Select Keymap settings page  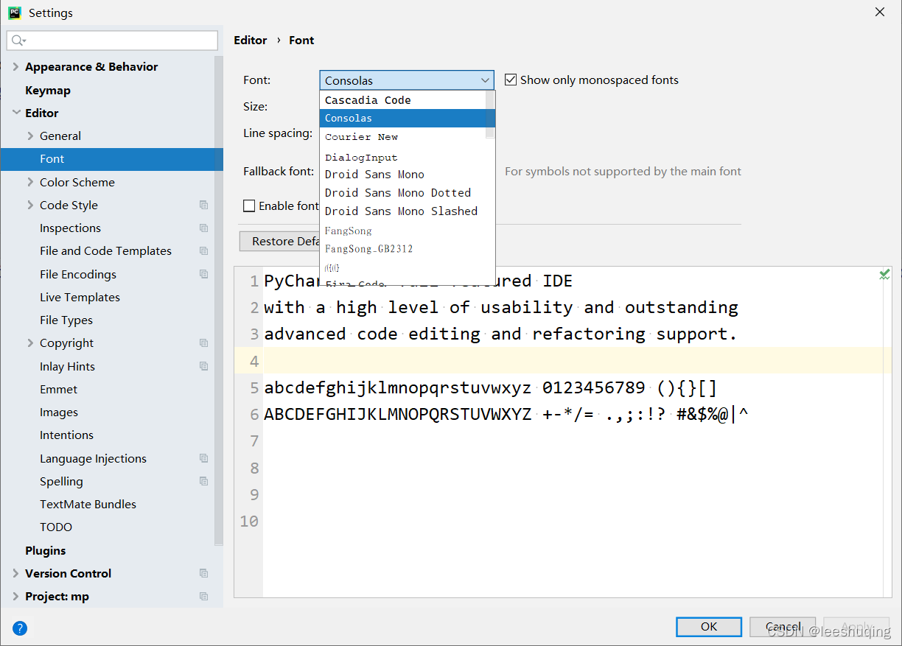[48, 90]
